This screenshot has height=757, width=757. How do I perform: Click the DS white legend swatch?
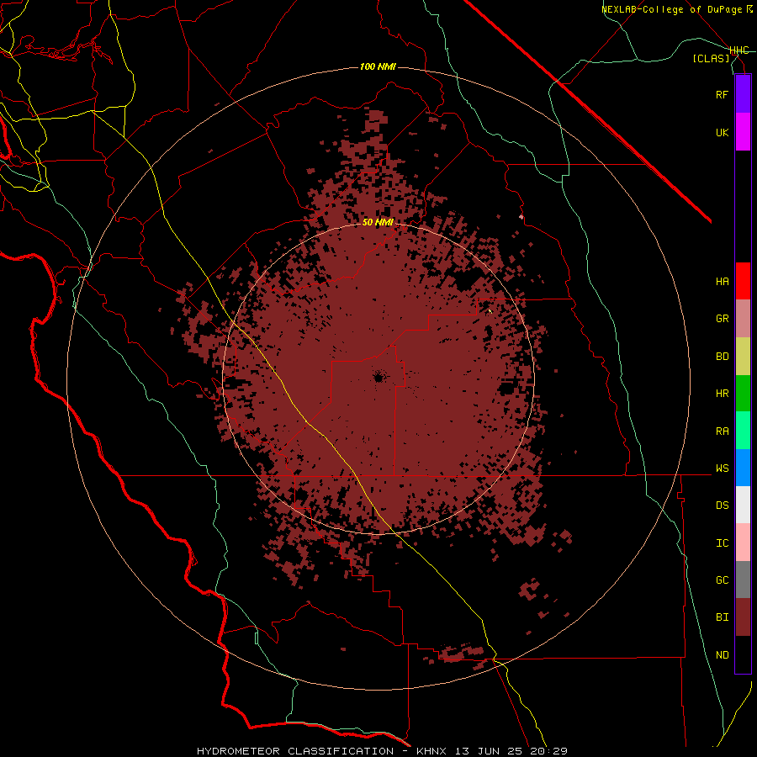tap(743, 505)
